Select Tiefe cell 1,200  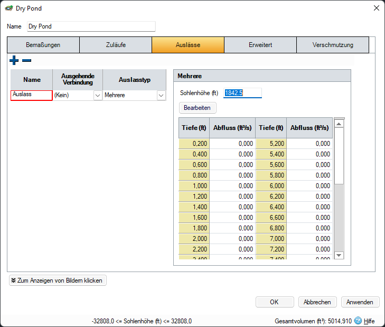[194, 197]
